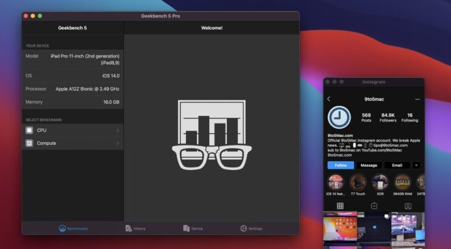This screenshot has width=451, height=249.
Task: Open the XDR story highlight
Action: [380, 185]
